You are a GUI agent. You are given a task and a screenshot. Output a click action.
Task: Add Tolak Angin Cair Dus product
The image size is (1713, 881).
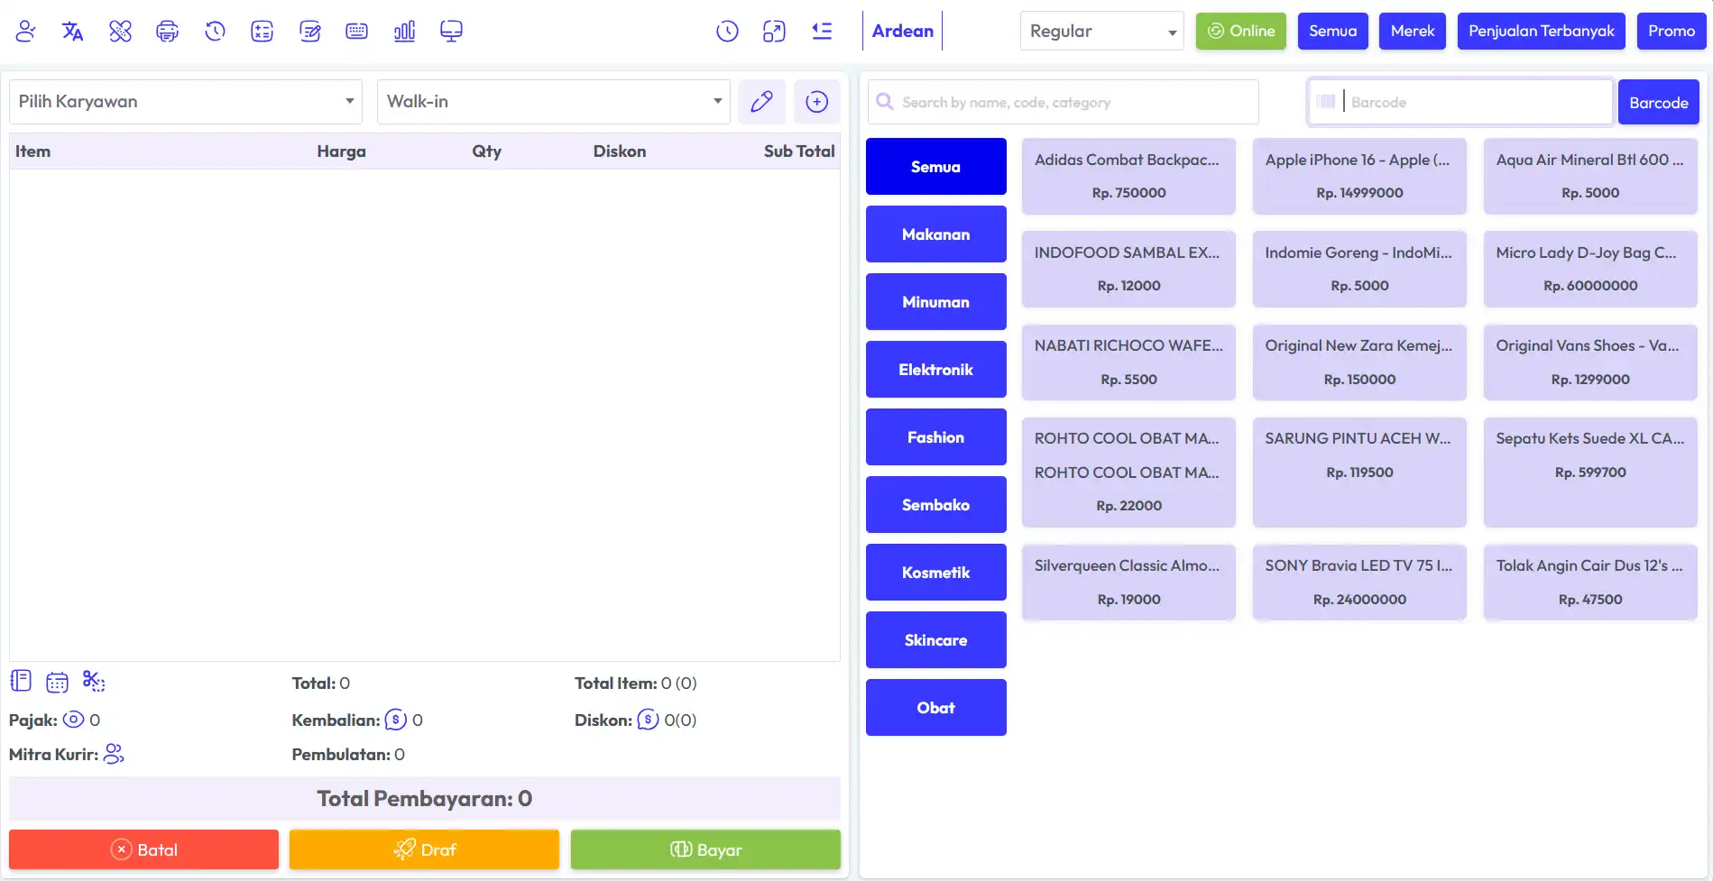pyautogui.click(x=1590, y=582)
